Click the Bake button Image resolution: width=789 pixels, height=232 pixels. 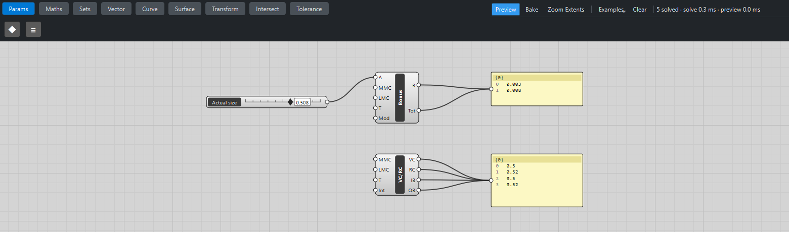pos(532,9)
